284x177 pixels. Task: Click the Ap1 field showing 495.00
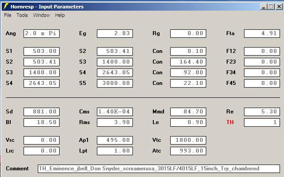[115, 141]
